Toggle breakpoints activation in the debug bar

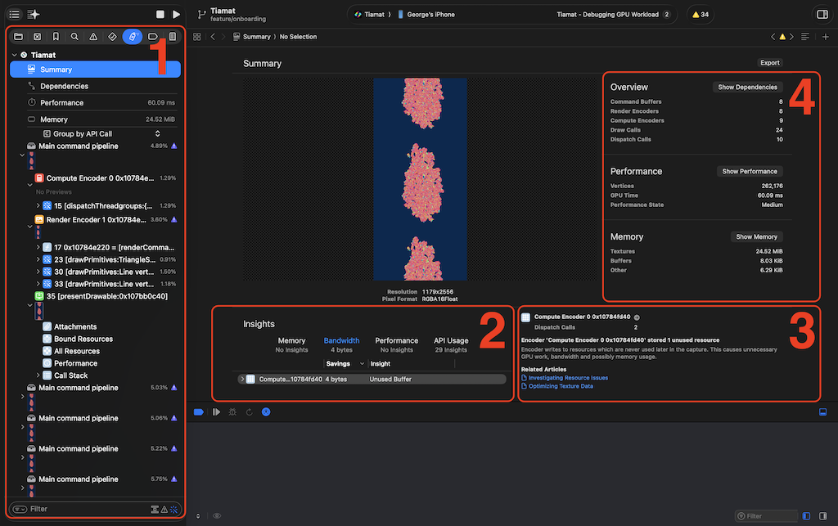coord(198,411)
